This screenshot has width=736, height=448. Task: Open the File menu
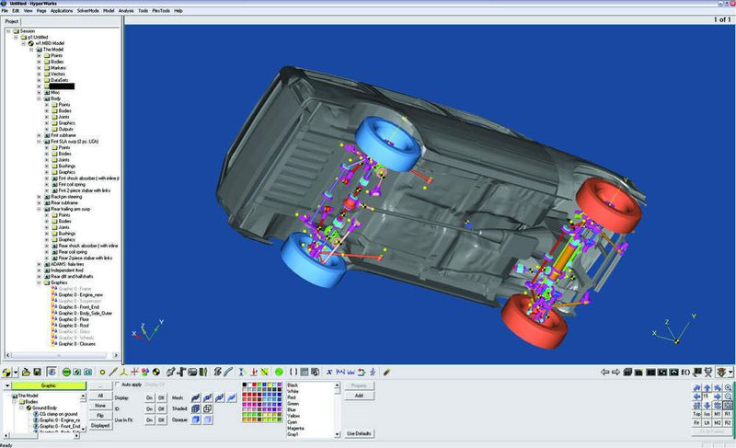(x=5, y=10)
